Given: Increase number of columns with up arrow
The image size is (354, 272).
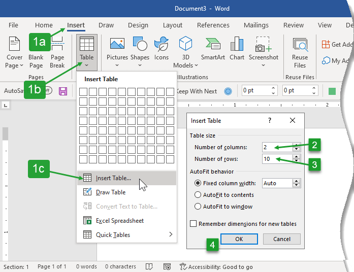Looking at the screenshot, I should click(296, 145).
